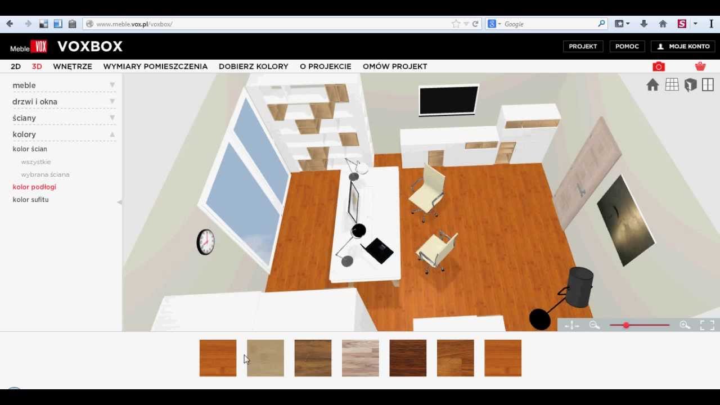The image size is (720, 405).
Task: Select the wall clock in the scene
Action: (x=205, y=242)
